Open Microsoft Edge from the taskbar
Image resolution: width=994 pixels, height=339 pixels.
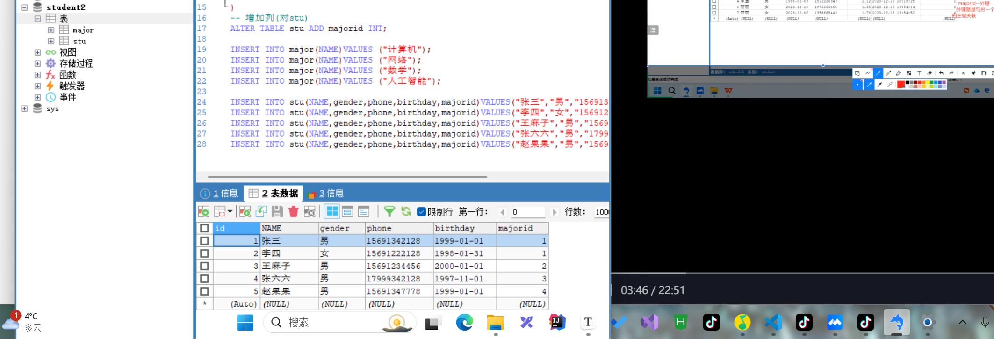point(464,322)
